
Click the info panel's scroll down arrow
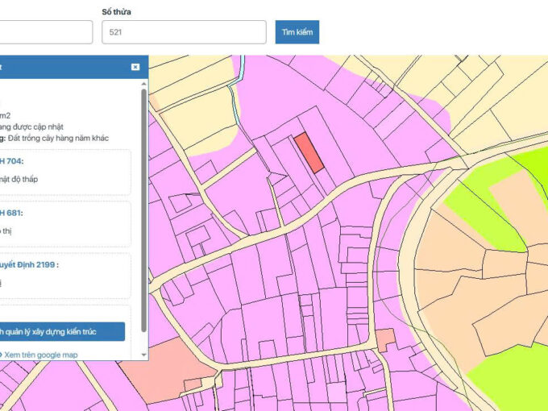pos(144,355)
